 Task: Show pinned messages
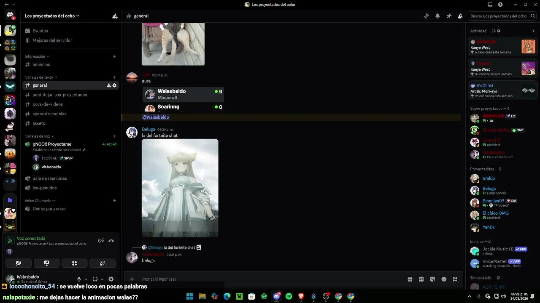point(449,16)
